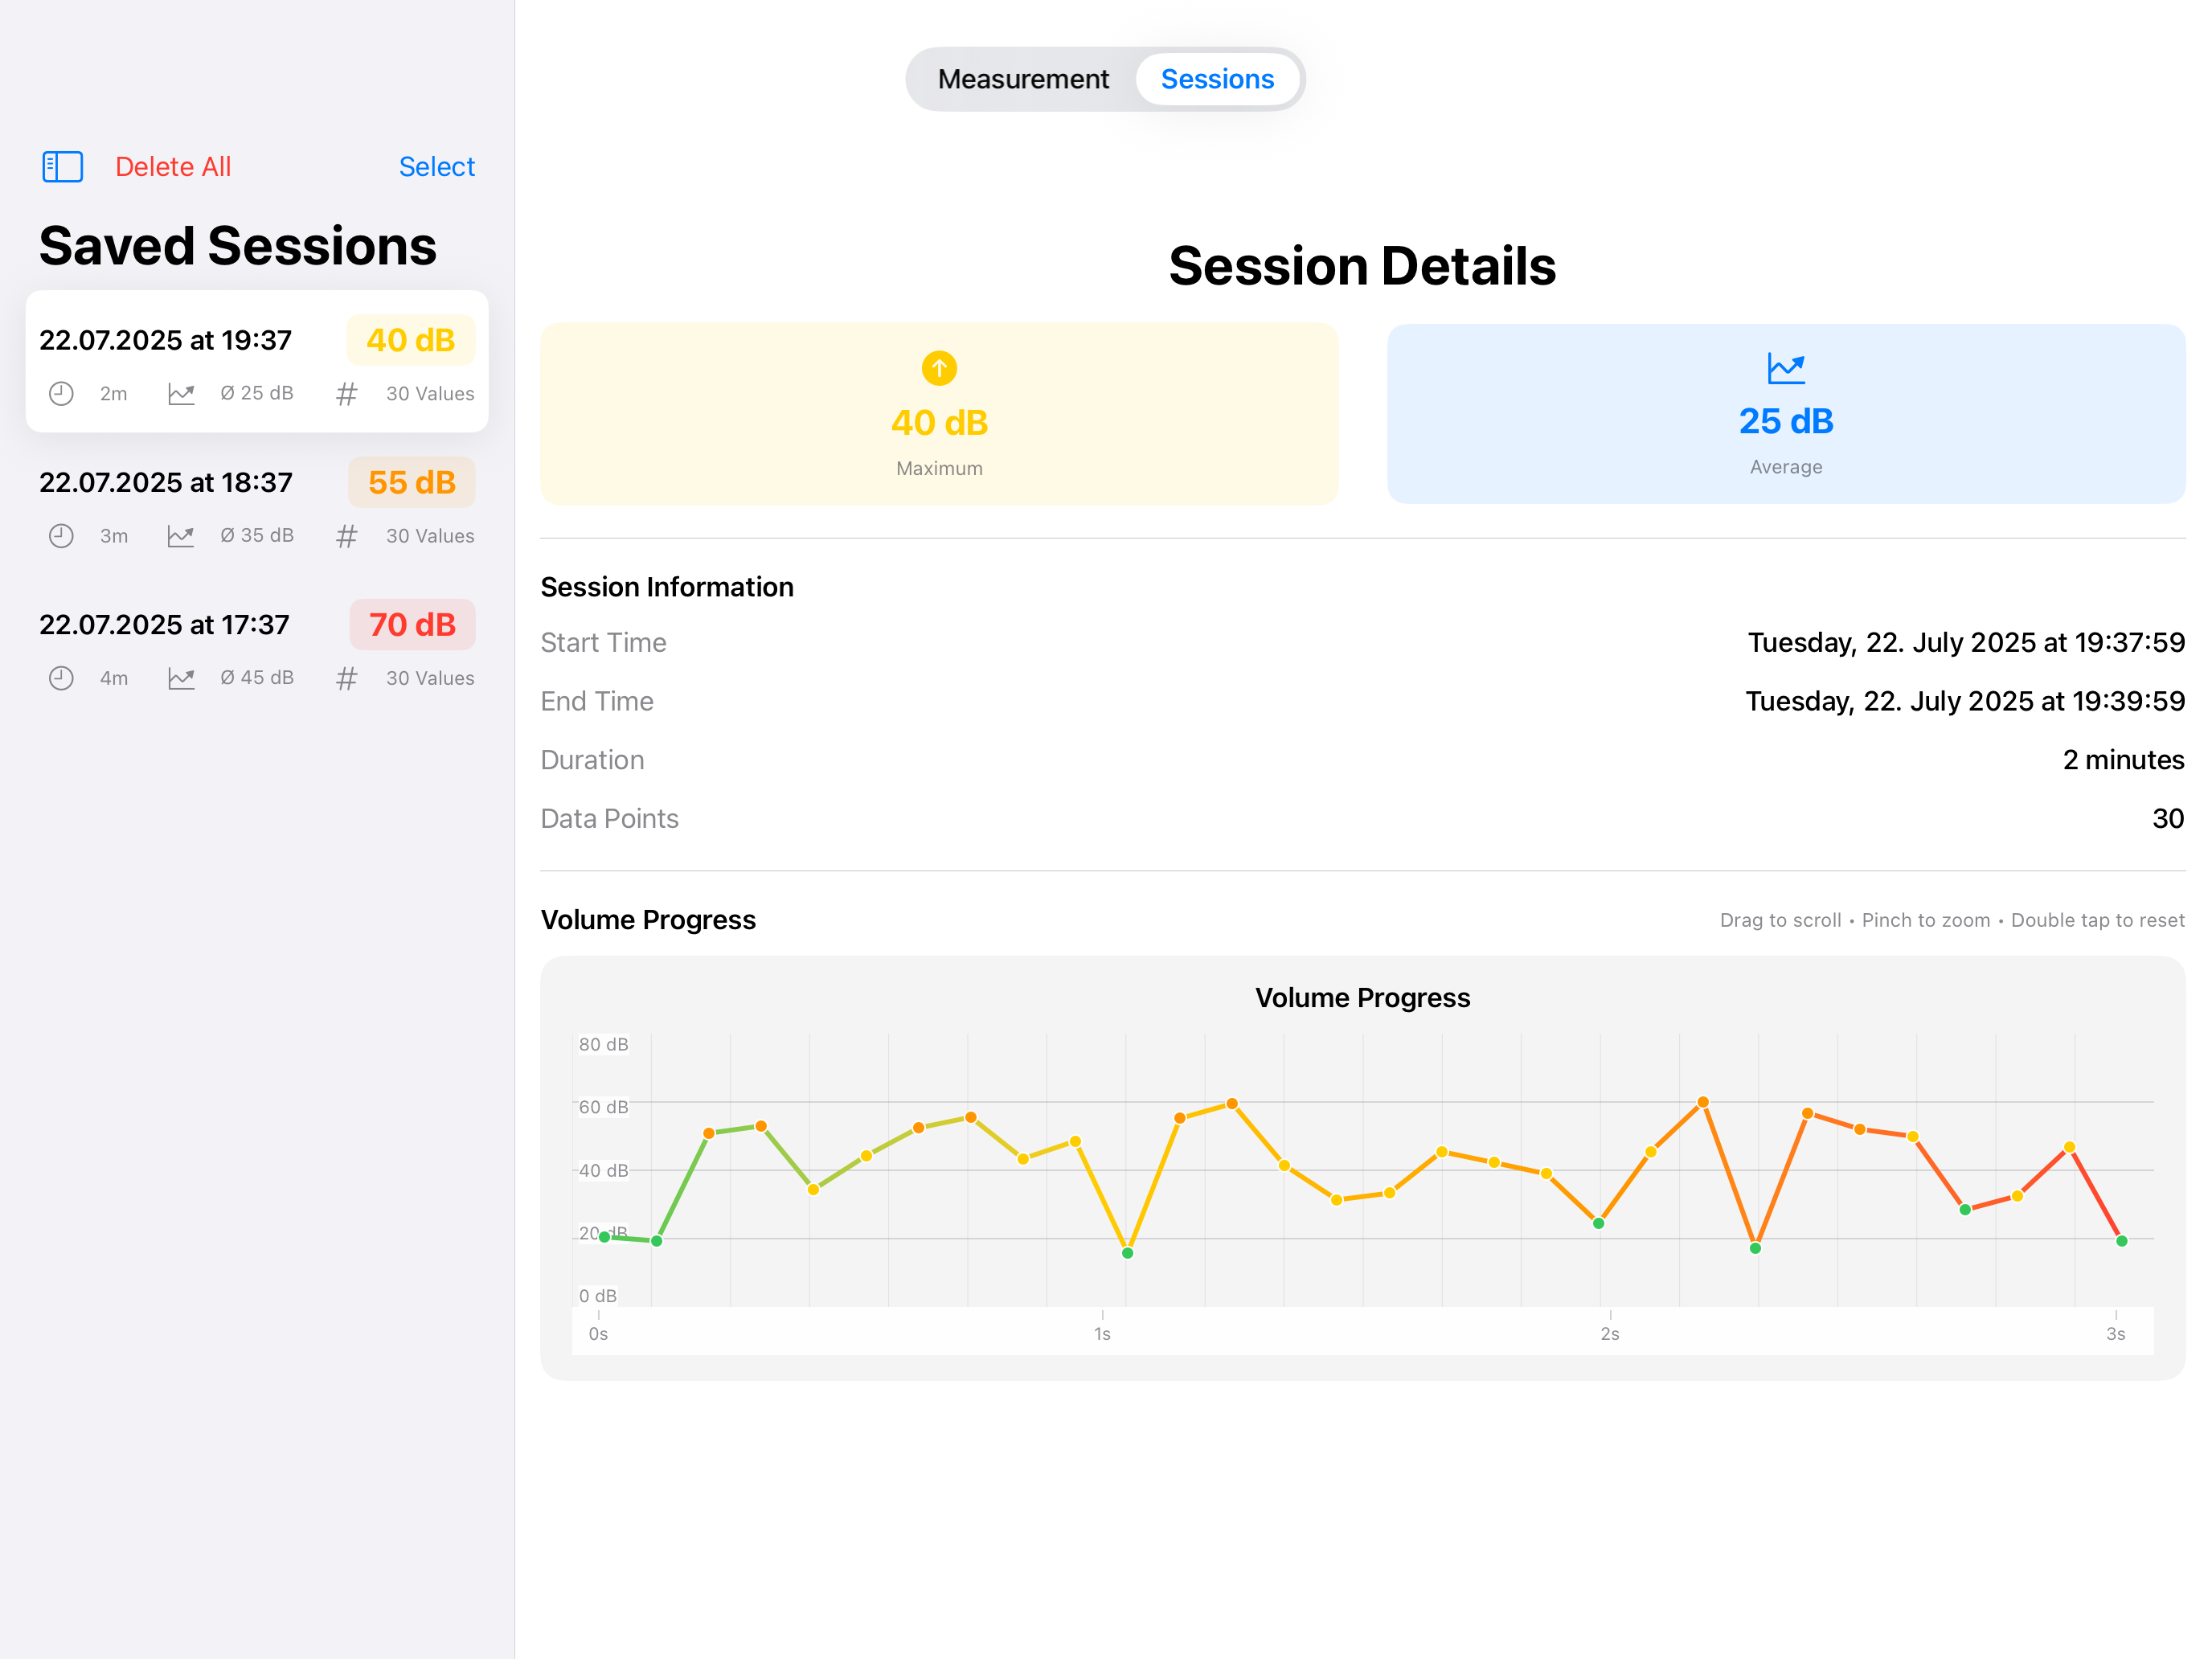The image size is (2212, 1659).
Task: Click clock icon in 17:37 session
Action: click(61, 678)
